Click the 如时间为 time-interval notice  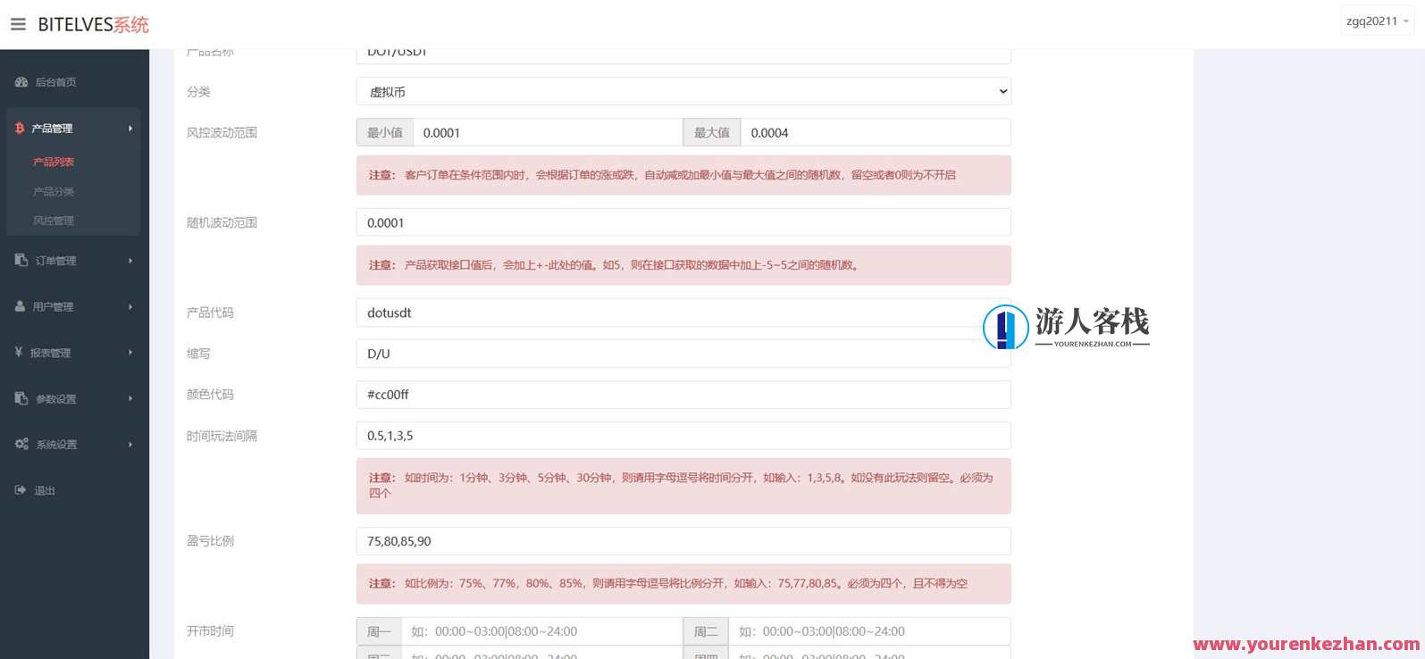[x=683, y=486]
